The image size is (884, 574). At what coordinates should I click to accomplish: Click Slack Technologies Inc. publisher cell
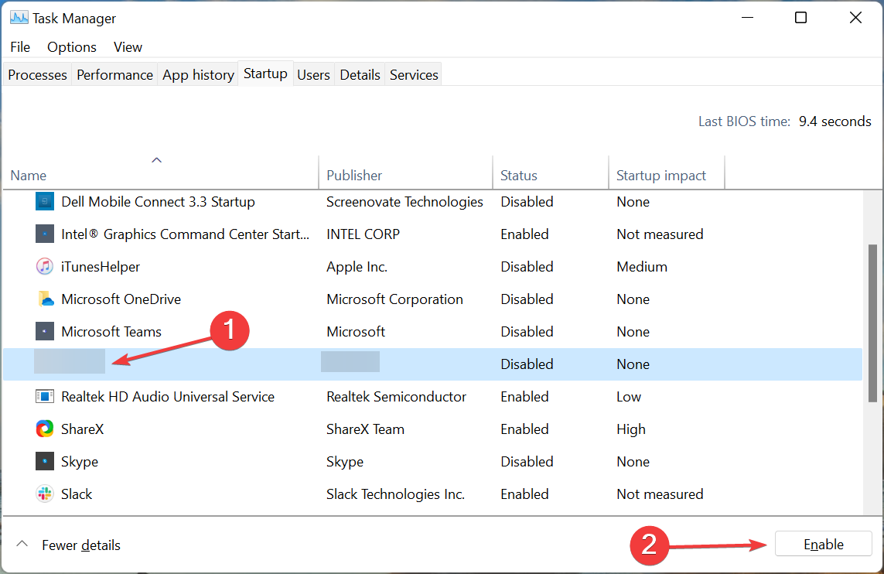[x=395, y=494]
